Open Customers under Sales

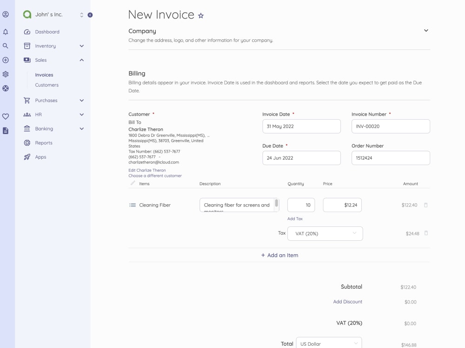click(46, 85)
